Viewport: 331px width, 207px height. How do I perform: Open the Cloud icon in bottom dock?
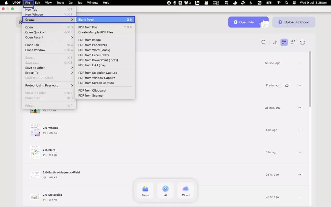[x=186, y=191]
